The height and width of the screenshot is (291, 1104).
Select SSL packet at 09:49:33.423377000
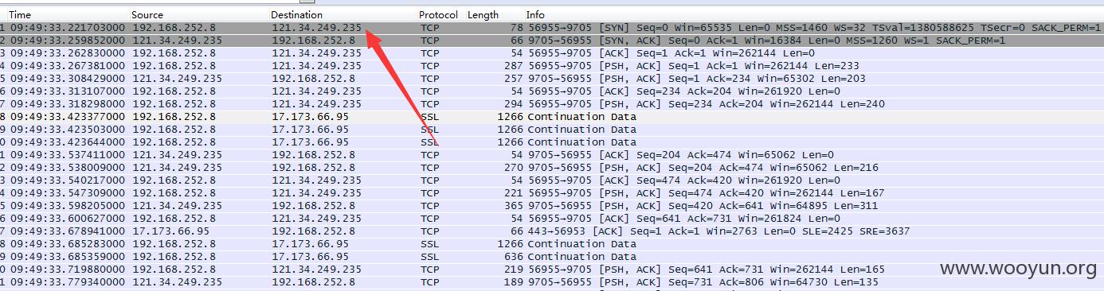click(x=552, y=116)
